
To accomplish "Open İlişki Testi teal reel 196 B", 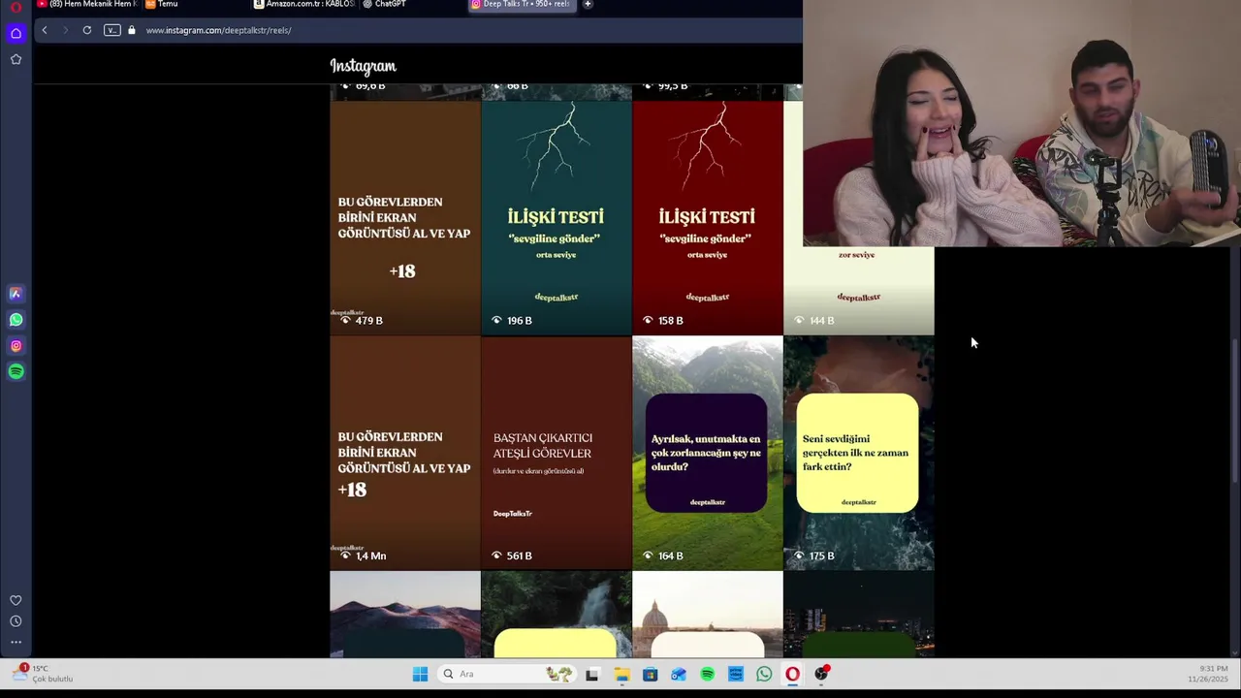I will pos(557,217).
